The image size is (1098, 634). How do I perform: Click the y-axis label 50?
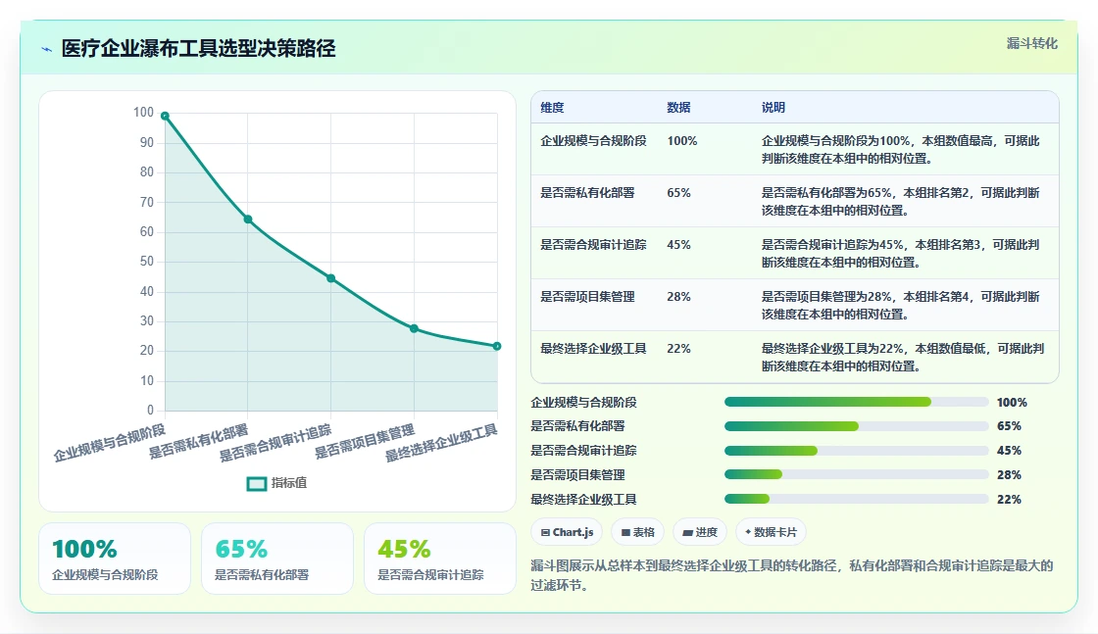pos(146,262)
